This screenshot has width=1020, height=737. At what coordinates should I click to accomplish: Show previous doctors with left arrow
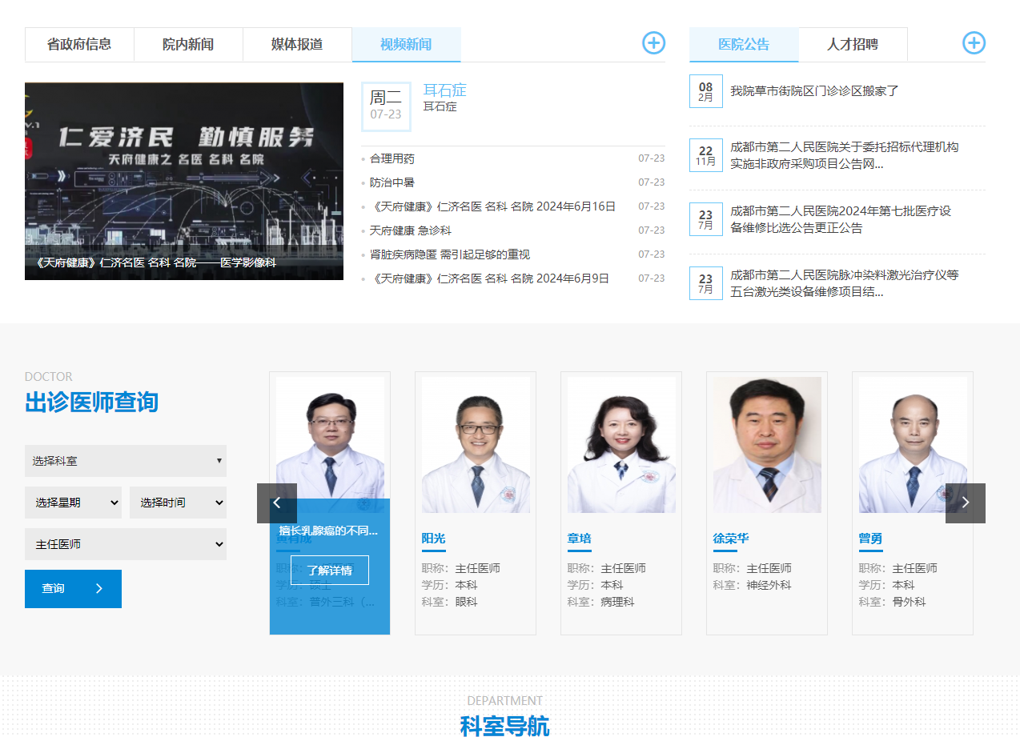click(x=277, y=503)
